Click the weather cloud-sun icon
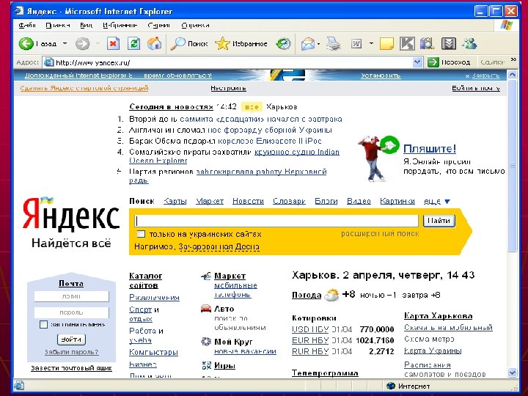The width and height of the screenshot is (528, 396). coord(331,295)
